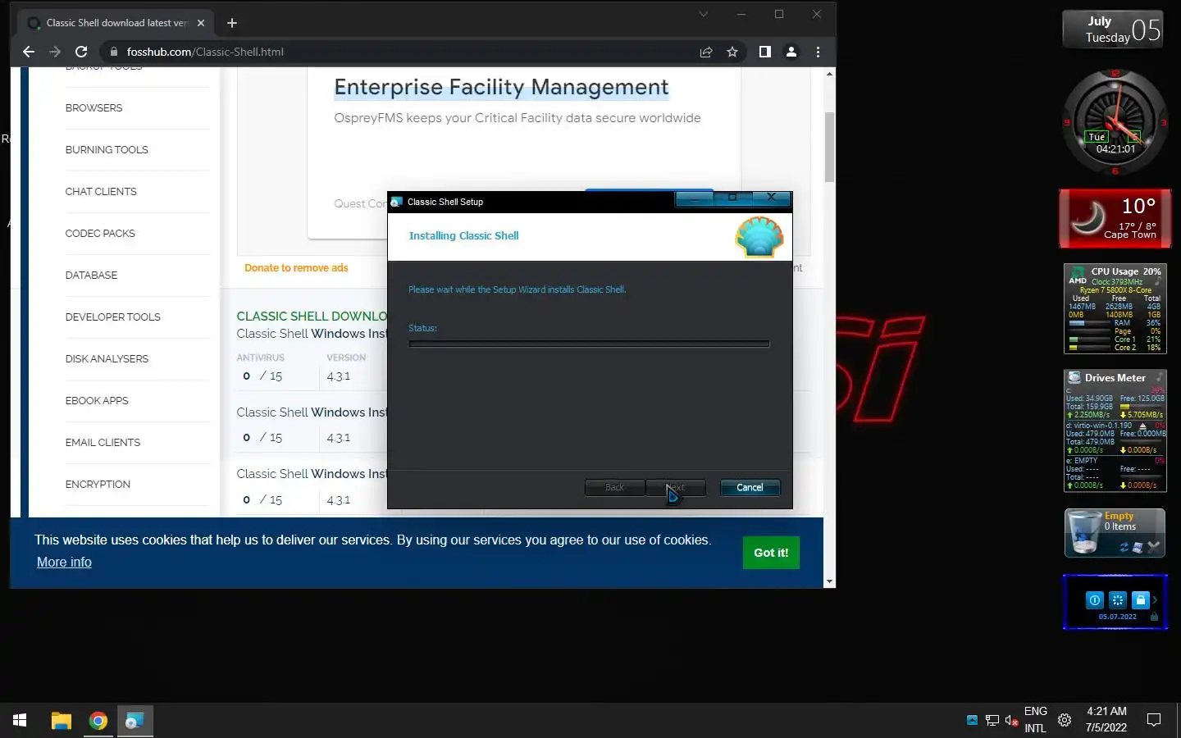Click the page scrollbar's up arrow
The image size is (1181, 738).
coord(829,74)
